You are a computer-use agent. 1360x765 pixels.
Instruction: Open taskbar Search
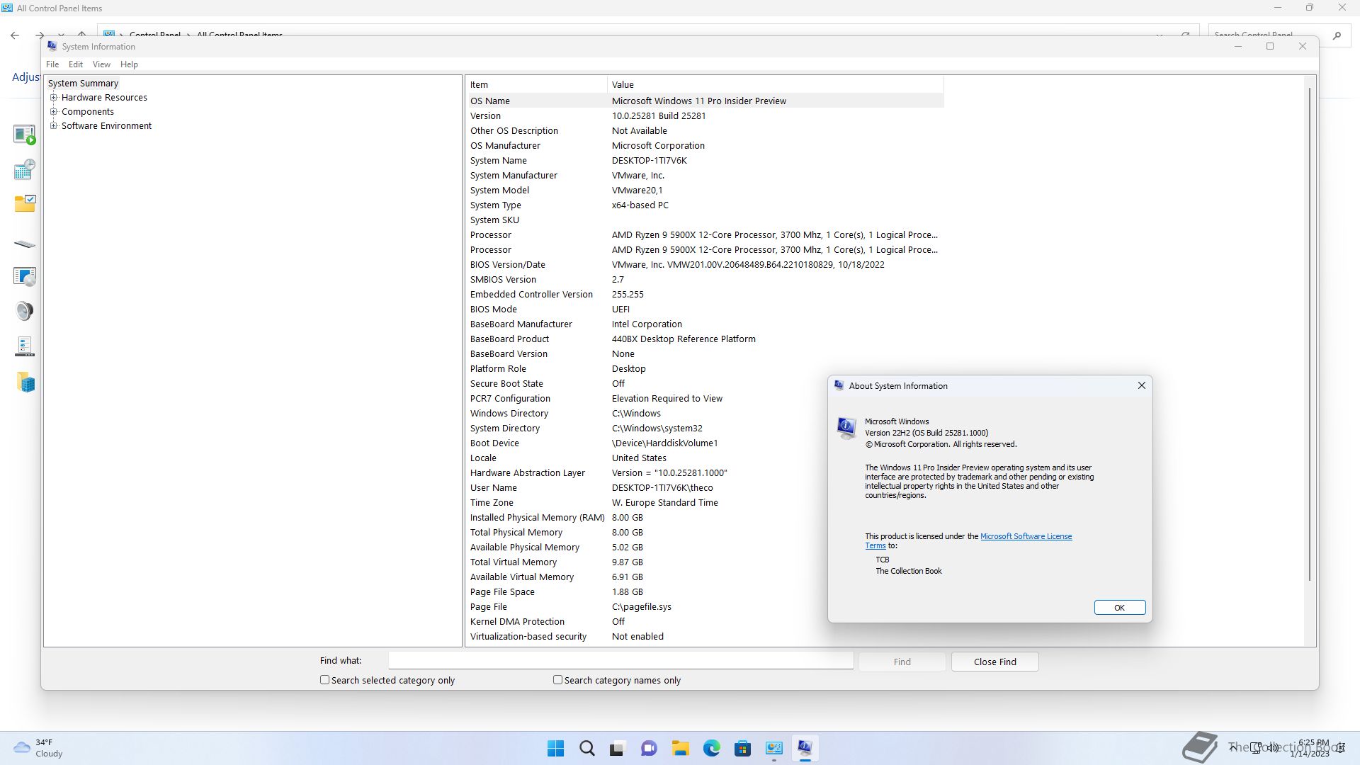[x=587, y=749]
